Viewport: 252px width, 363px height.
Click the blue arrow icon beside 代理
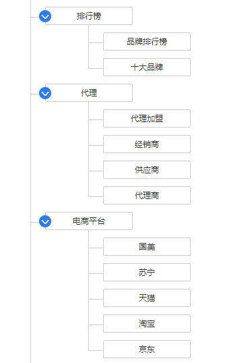click(x=45, y=93)
